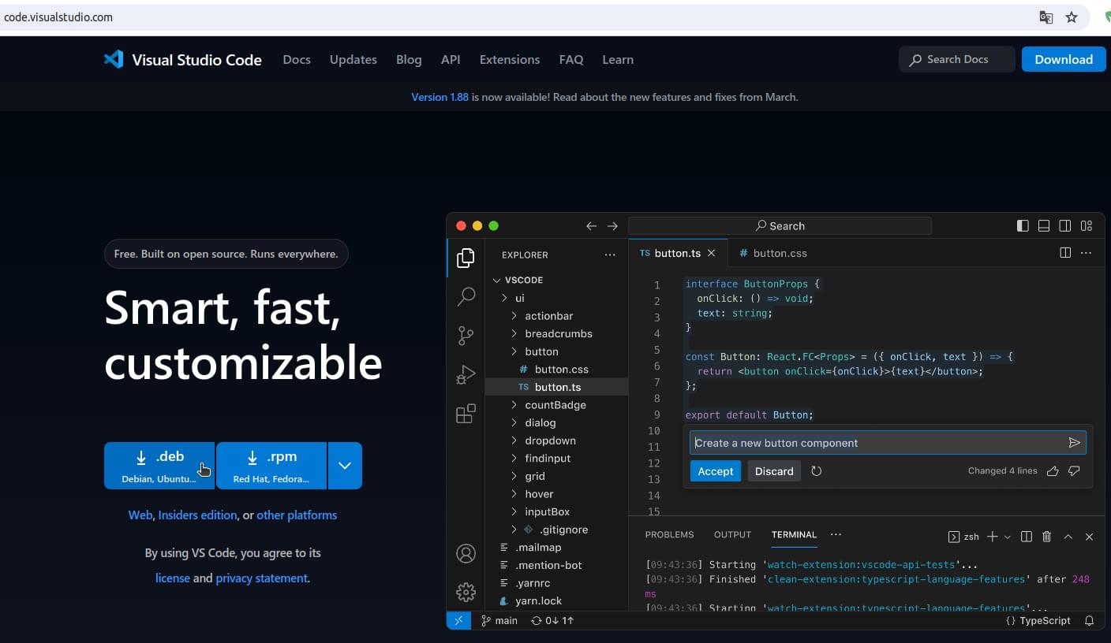1111x643 pixels.
Task: Open the Run and Debug icon
Action: pyautogui.click(x=466, y=375)
